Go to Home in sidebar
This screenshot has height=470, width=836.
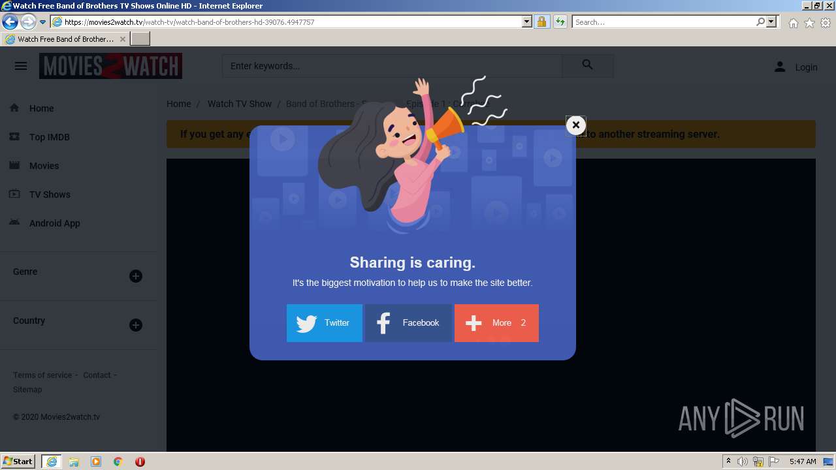(x=41, y=108)
